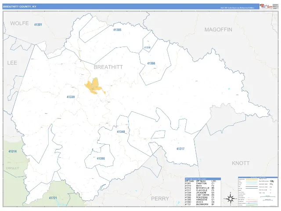The height and width of the screenshot is (211, 281).
Task: Click the PERRY county label
Action: pos(160,199)
